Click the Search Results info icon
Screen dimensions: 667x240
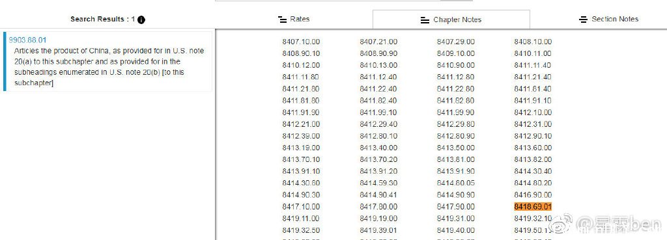click(141, 20)
